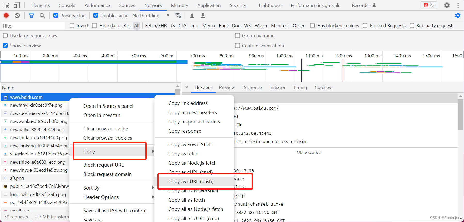Image resolution: width=464 pixels, height=222 pixels.
Task: Open the Lighthouse tab
Action: [270, 5]
